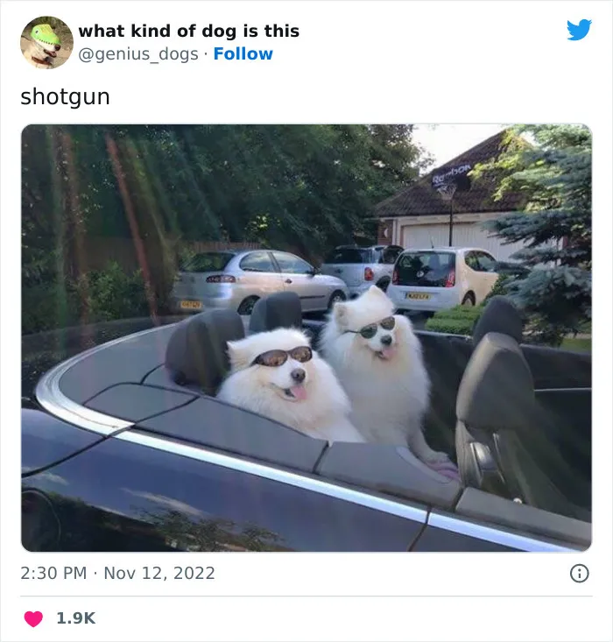Screen dimensions: 613x642
Task: Follow the @genius_dogs account
Action: (x=243, y=53)
